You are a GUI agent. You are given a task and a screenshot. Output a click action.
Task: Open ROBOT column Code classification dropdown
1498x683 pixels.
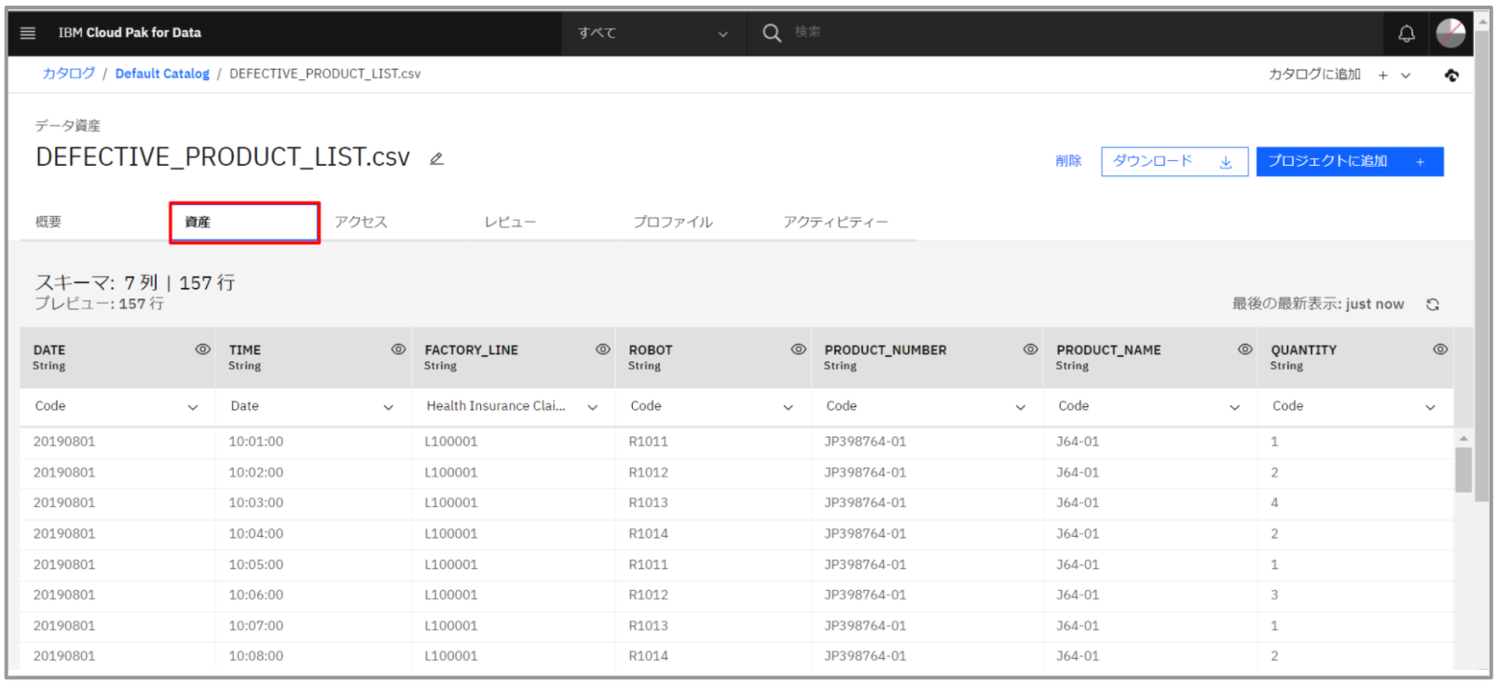point(713,406)
